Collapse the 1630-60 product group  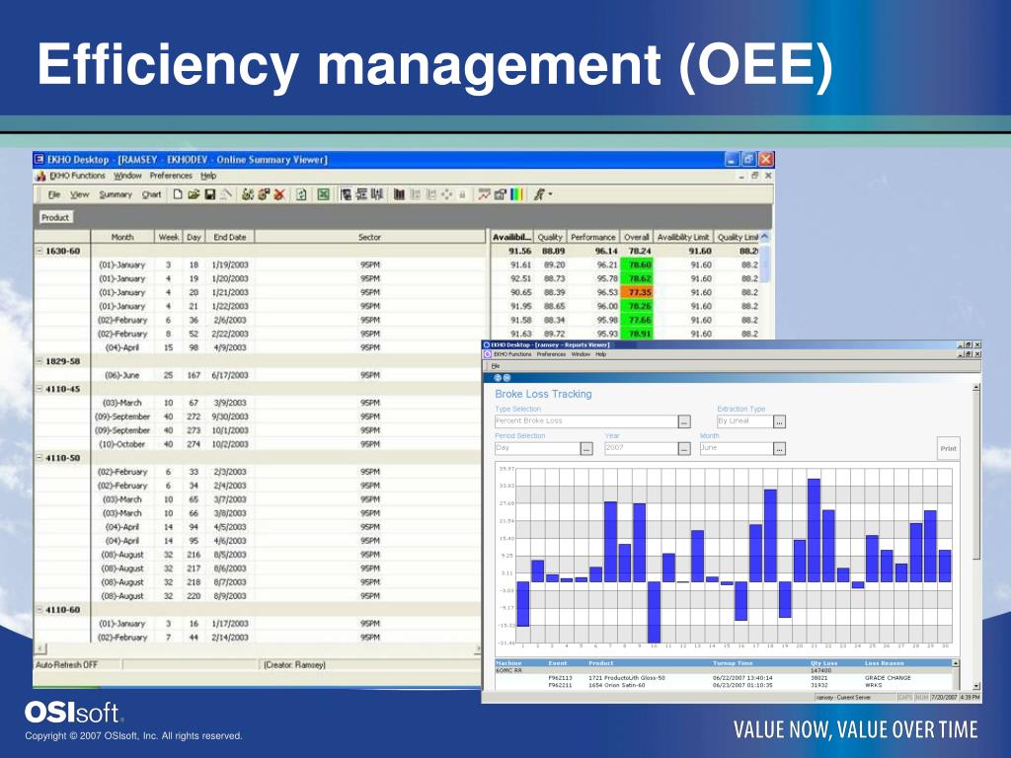click(39, 251)
